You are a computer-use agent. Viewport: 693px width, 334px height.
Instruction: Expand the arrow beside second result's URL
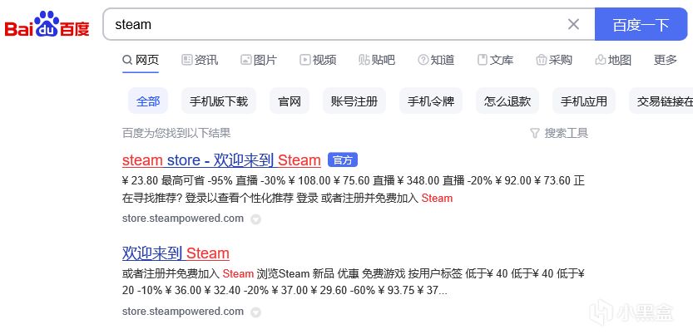coord(255,312)
